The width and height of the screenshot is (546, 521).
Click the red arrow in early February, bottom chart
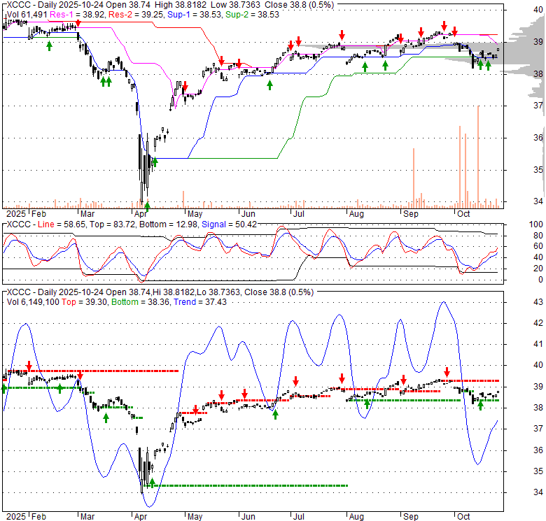pos(29,365)
